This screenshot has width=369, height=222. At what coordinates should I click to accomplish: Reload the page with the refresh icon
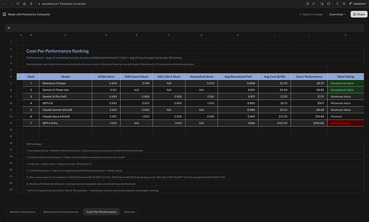coord(17,4)
